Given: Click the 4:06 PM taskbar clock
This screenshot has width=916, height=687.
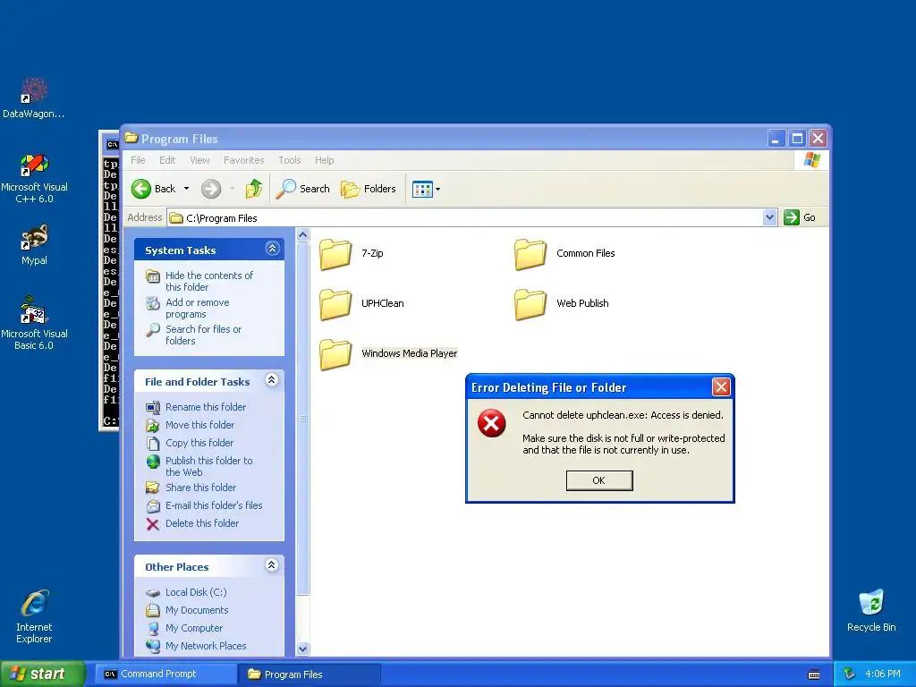Looking at the screenshot, I should tap(883, 674).
